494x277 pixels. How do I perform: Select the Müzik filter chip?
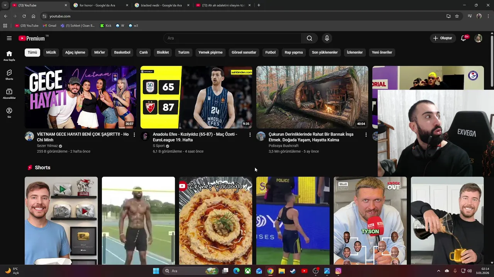point(51,52)
